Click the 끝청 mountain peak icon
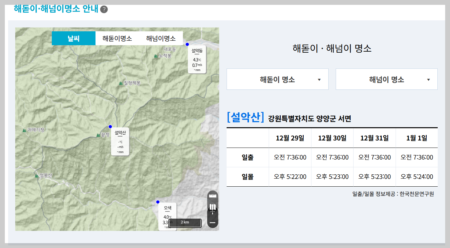The width and height of the screenshot is (450, 248). tap(98, 135)
